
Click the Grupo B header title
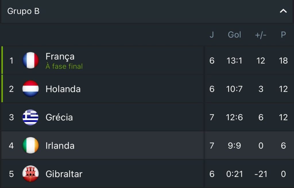pos(23,11)
